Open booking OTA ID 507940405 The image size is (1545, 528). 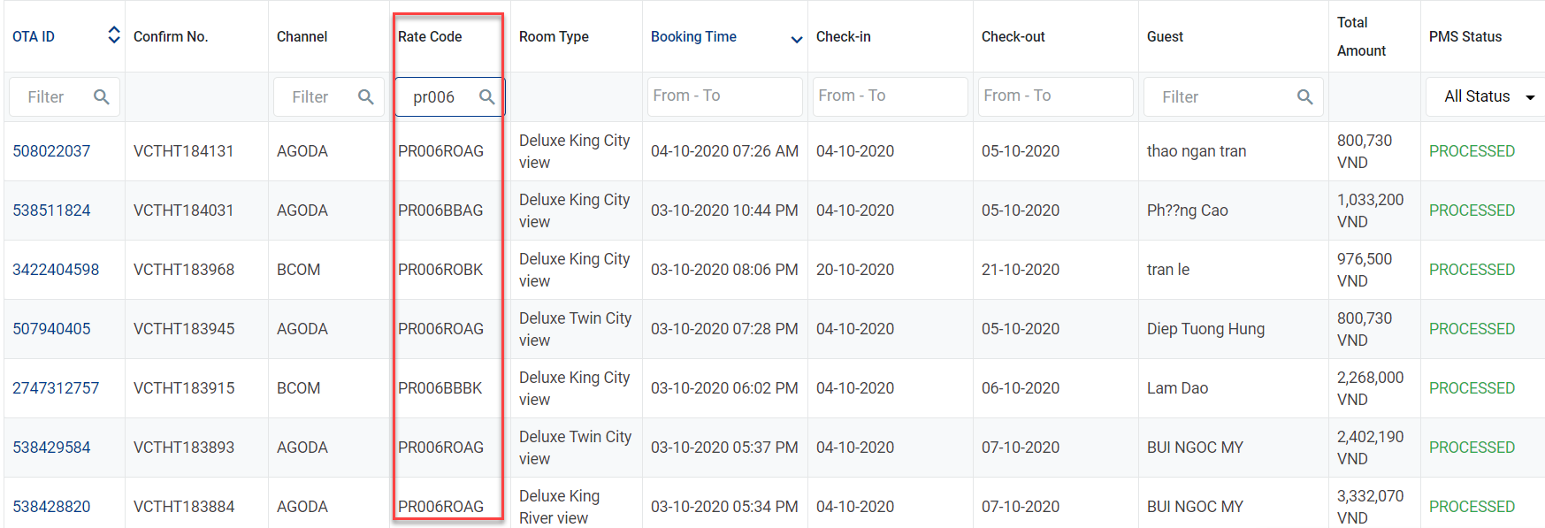pos(51,329)
